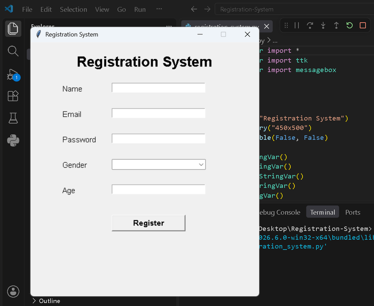Screen dimensions: 374x306
Task: Expand the Outline section
Action: (46, 301)
